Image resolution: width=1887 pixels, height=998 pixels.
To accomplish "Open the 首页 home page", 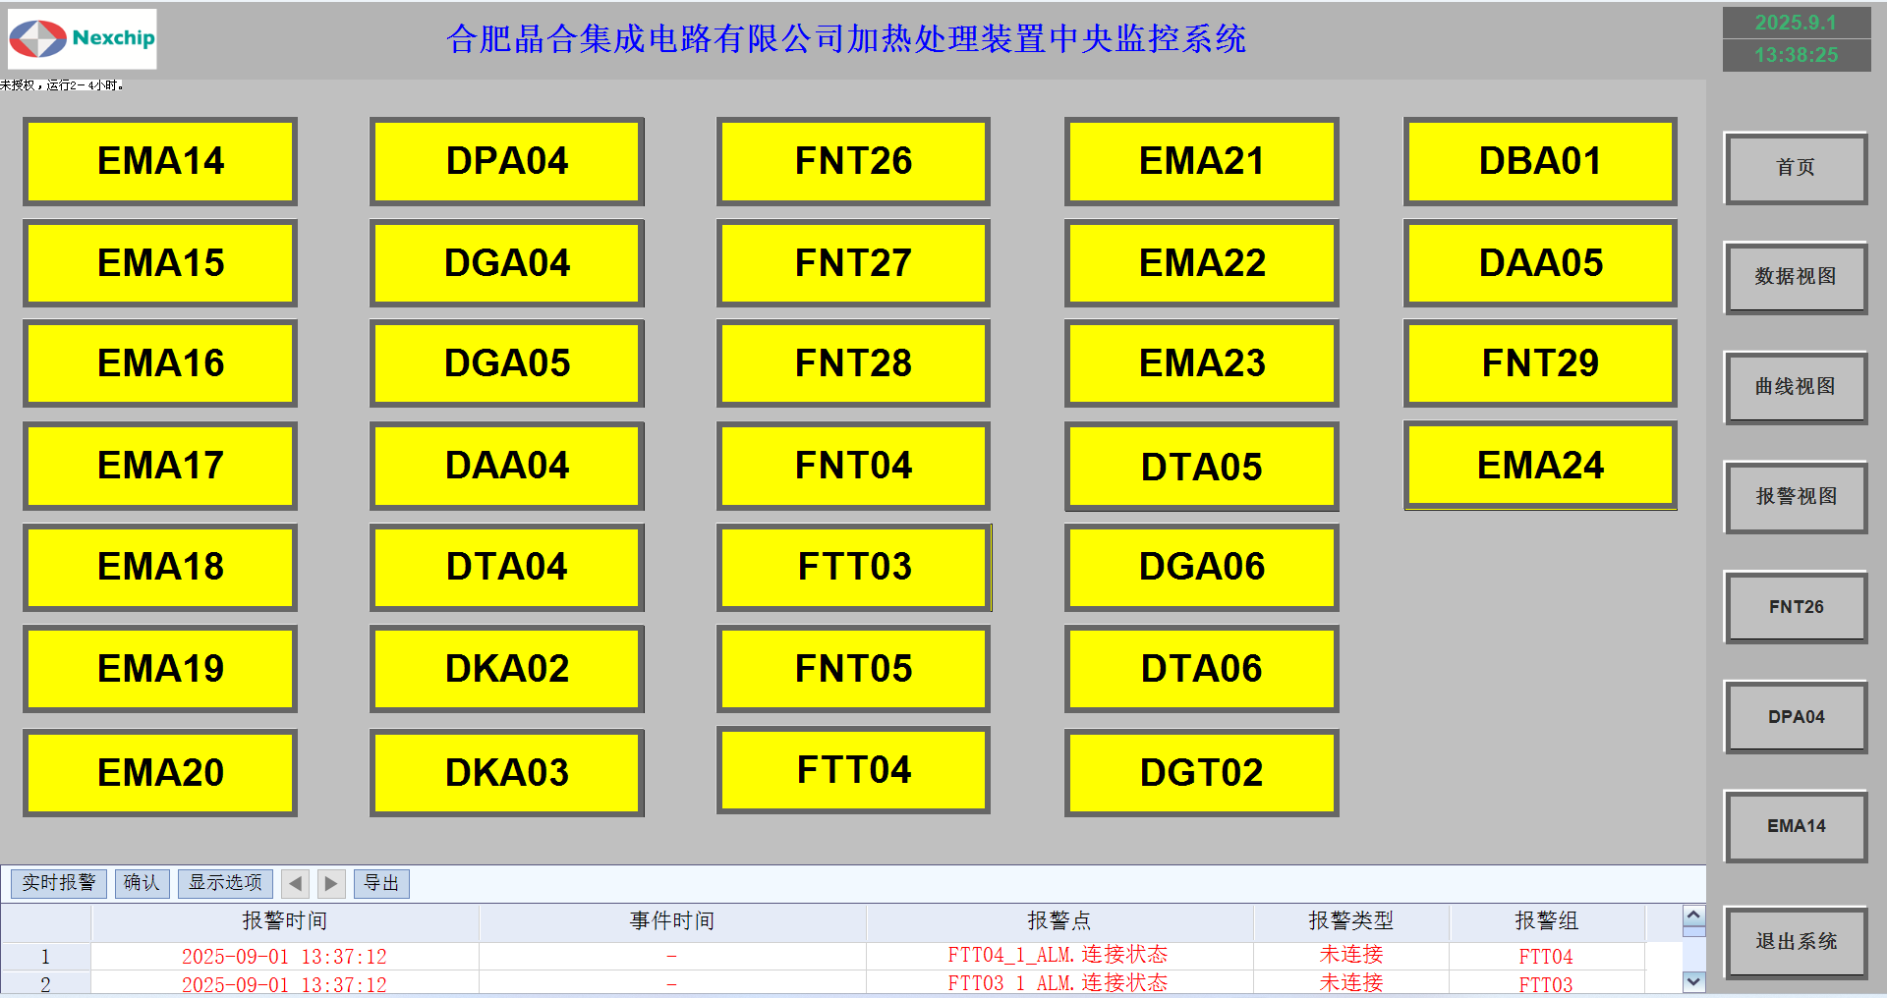I will [1795, 168].
